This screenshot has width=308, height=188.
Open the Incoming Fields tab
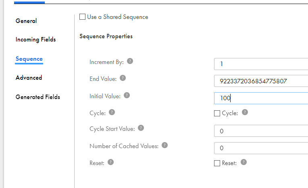35,39
